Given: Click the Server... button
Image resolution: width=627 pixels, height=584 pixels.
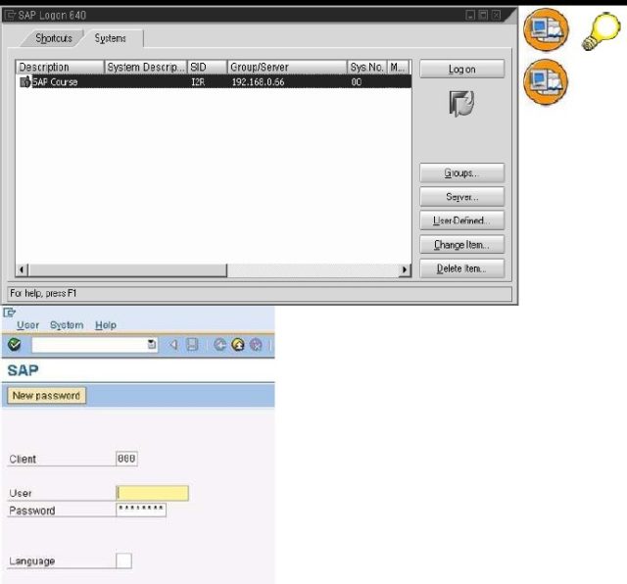Looking at the screenshot, I should pyautogui.click(x=461, y=197).
